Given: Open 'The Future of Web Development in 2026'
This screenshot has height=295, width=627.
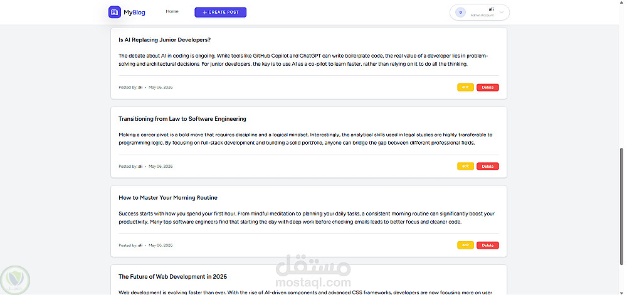Looking at the screenshot, I should pyautogui.click(x=173, y=277).
